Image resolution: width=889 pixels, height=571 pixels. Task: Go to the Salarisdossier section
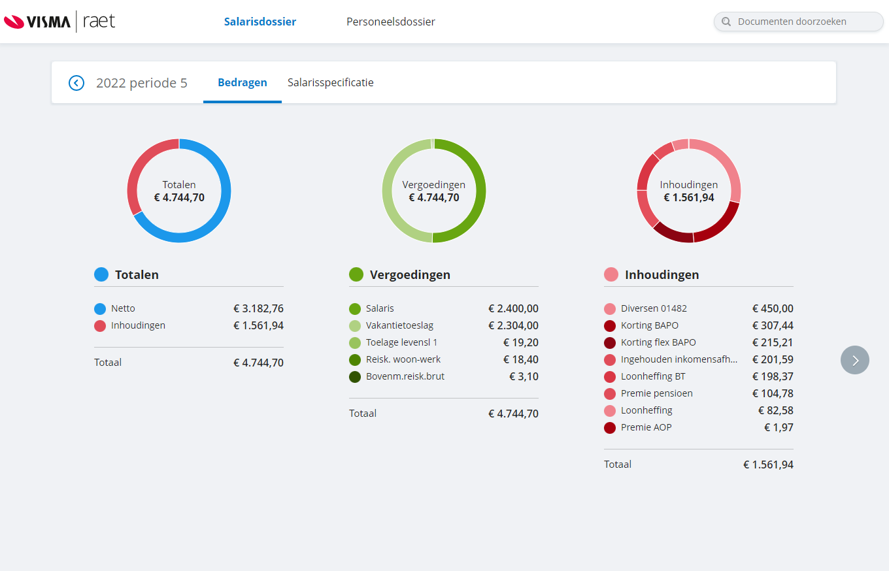pyautogui.click(x=260, y=22)
